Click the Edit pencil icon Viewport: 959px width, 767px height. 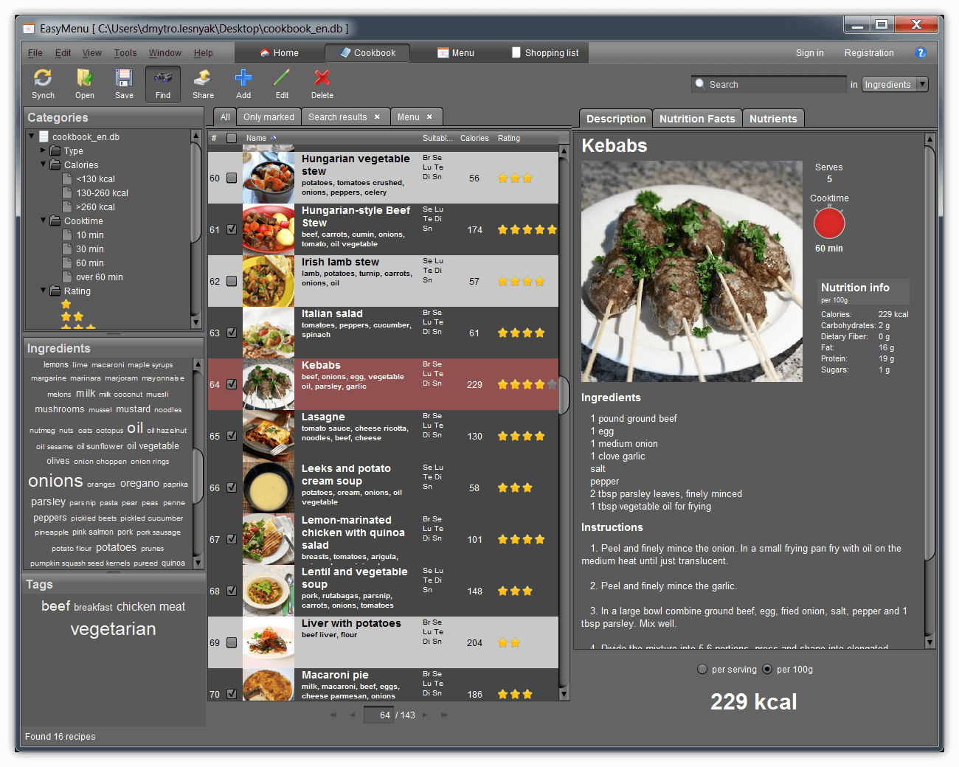(282, 77)
